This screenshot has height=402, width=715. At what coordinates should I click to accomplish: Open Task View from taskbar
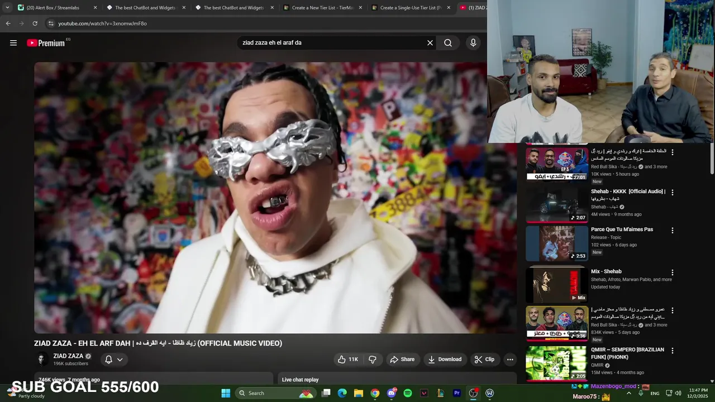[326, 393]
